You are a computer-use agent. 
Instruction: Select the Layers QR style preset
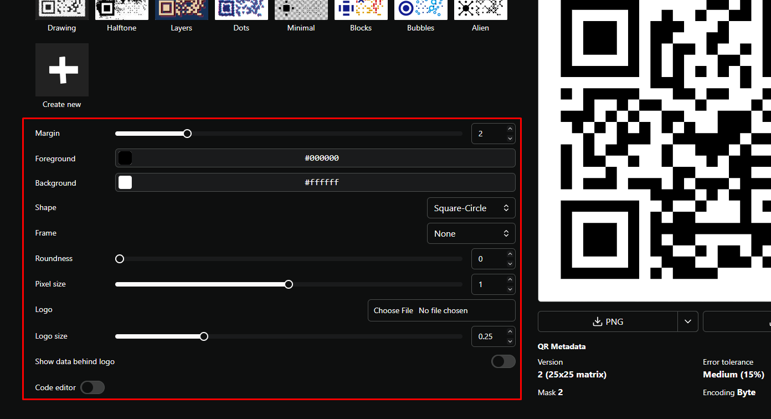181,9
